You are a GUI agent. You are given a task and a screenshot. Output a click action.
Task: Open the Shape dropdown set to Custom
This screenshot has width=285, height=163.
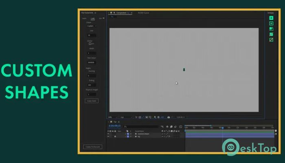(x=92, y=26)
